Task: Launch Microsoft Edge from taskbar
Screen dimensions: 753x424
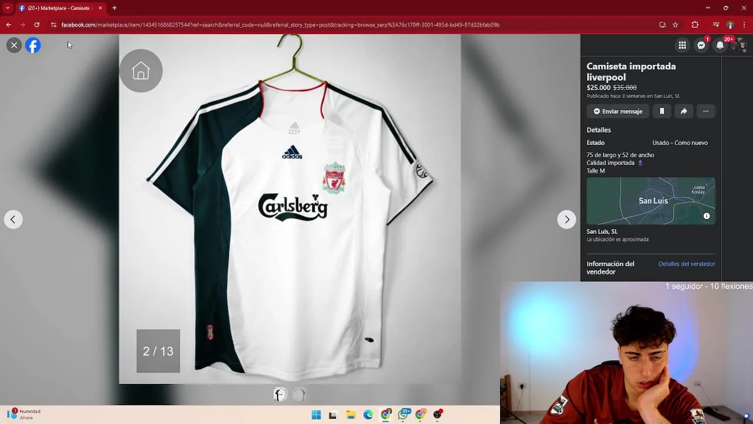Action: point(368,415)
